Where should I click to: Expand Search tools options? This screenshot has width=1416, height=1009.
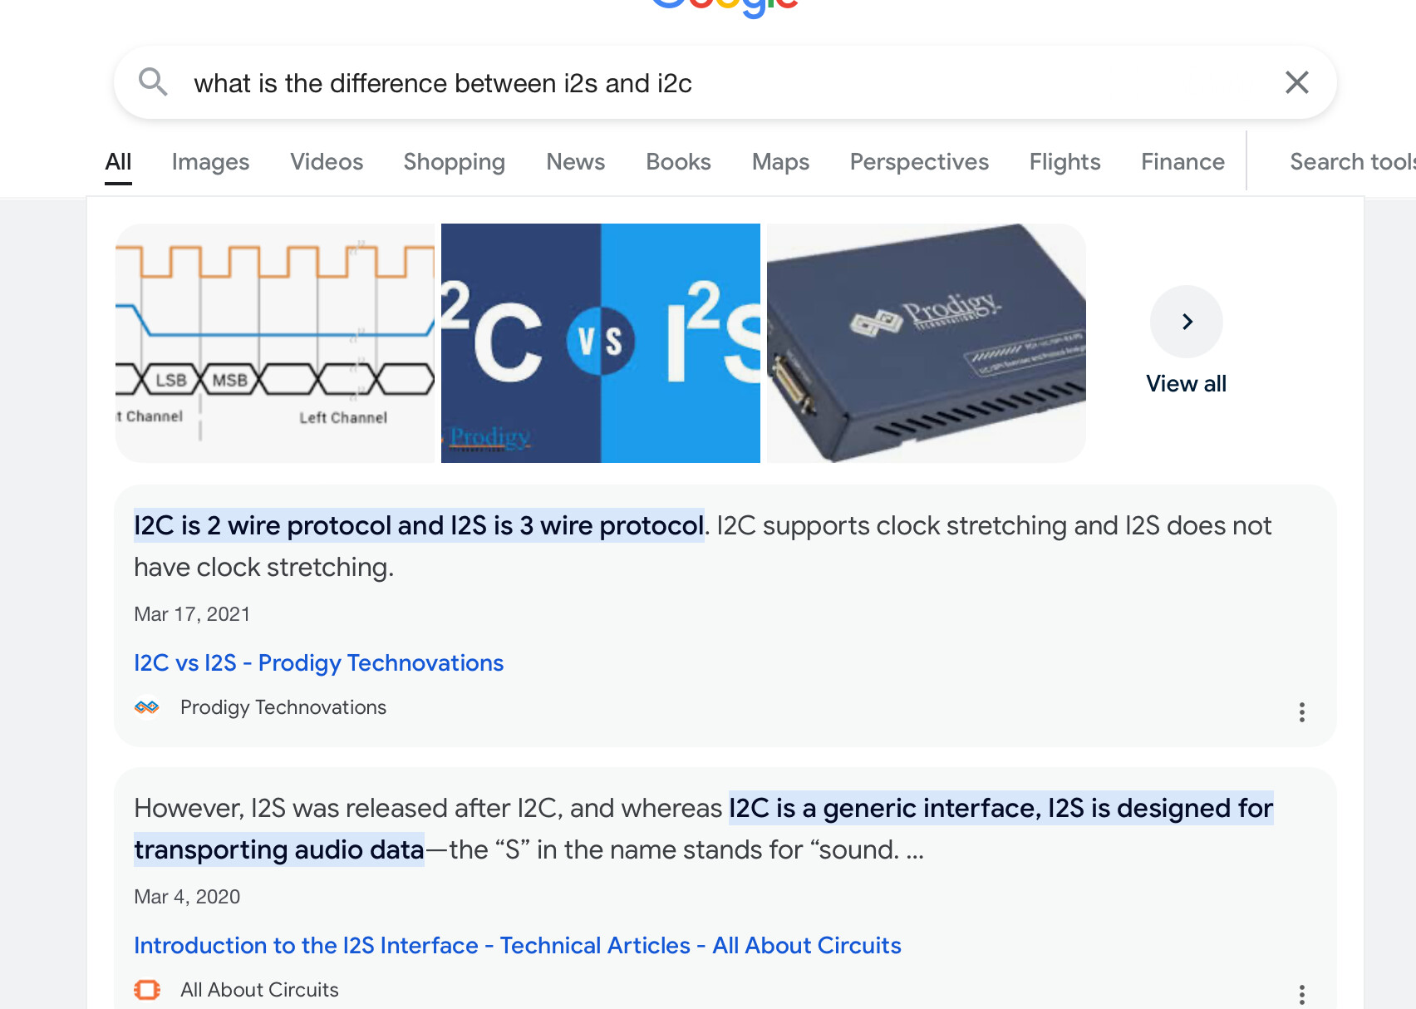(1351, 162)
